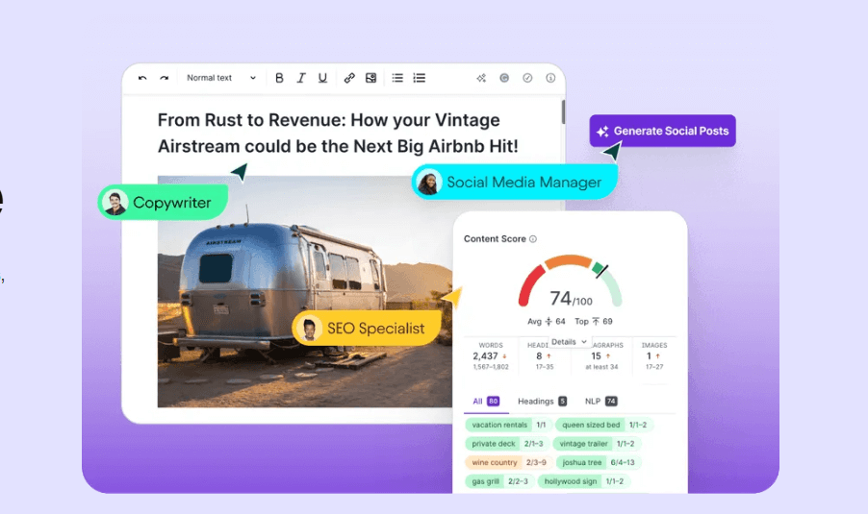Screen dimensions: 868x514
Task: Select the 'vintage trailer' keyword chip
Action: coord(597,444)
